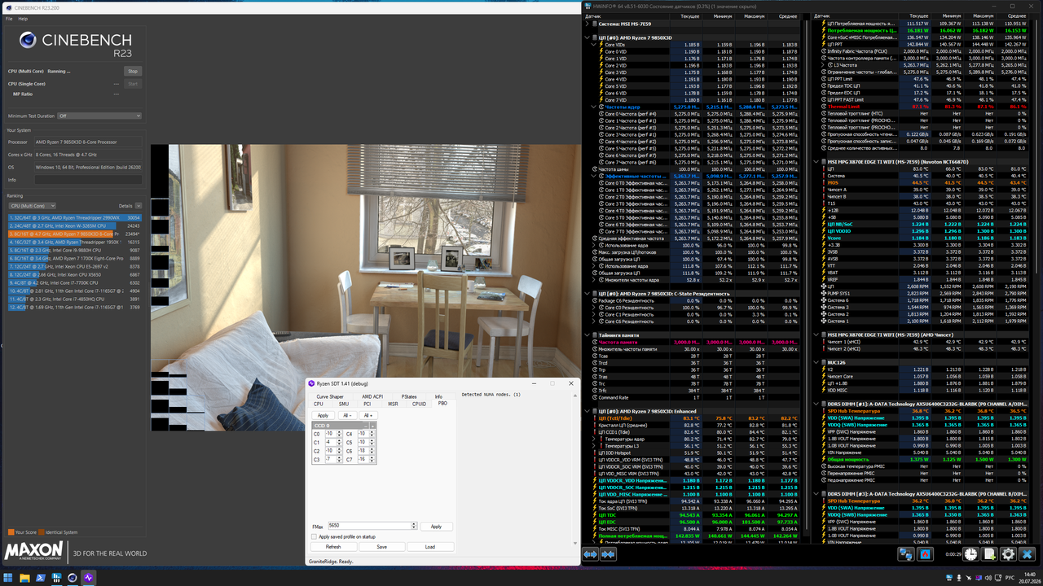Collapse the C-State Резидентность sensor group
The height and width of the screenshot is (586, 1043).
coord(587,293)
